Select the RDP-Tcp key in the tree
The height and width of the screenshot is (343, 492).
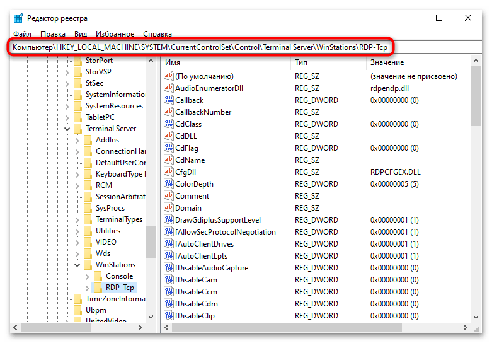[x=120, y=287]
